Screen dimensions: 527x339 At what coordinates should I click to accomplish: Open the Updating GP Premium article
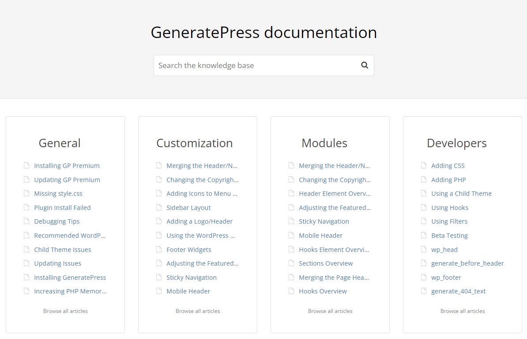point(67,180)
